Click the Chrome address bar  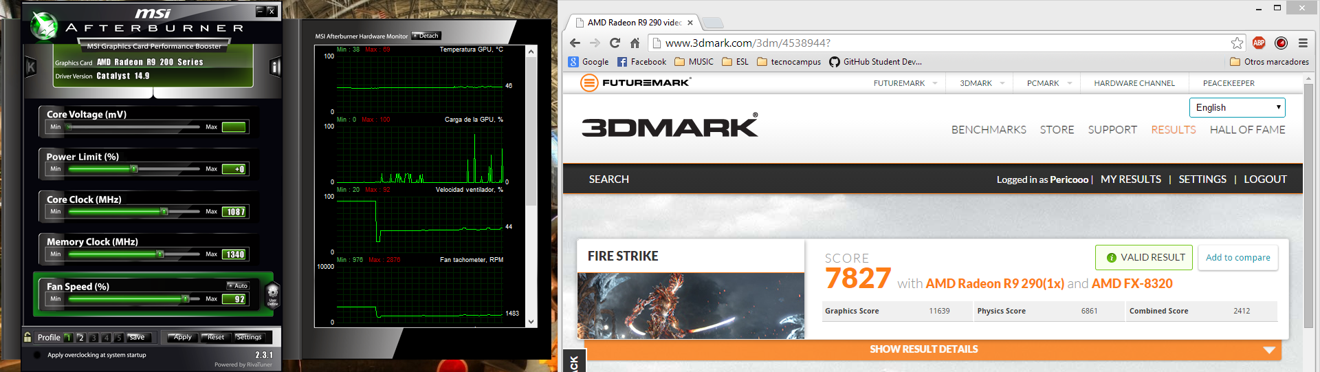tap(949, 43)
